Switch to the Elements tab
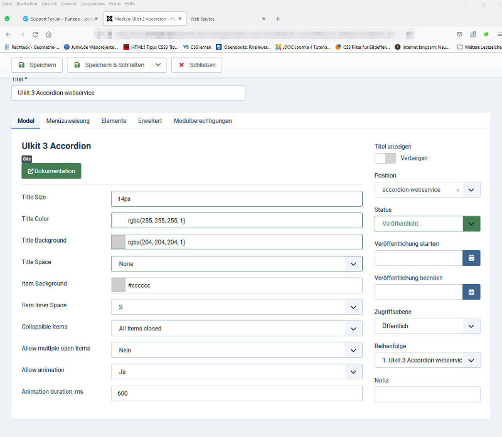This screenshot has width=502, height=437. [114, 121]
